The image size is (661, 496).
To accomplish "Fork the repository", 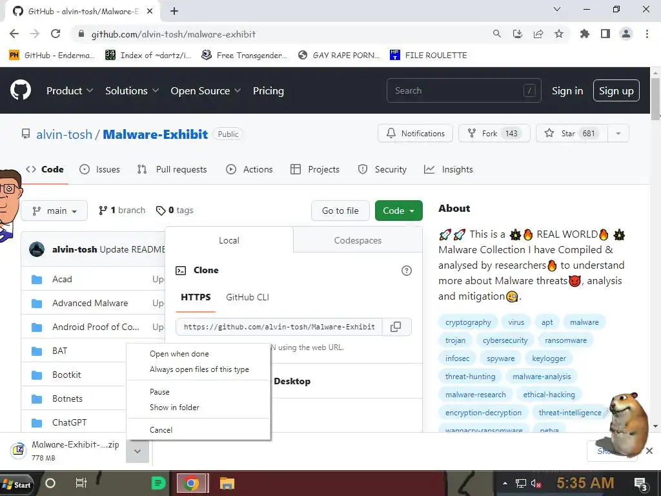I will point(494,133).
